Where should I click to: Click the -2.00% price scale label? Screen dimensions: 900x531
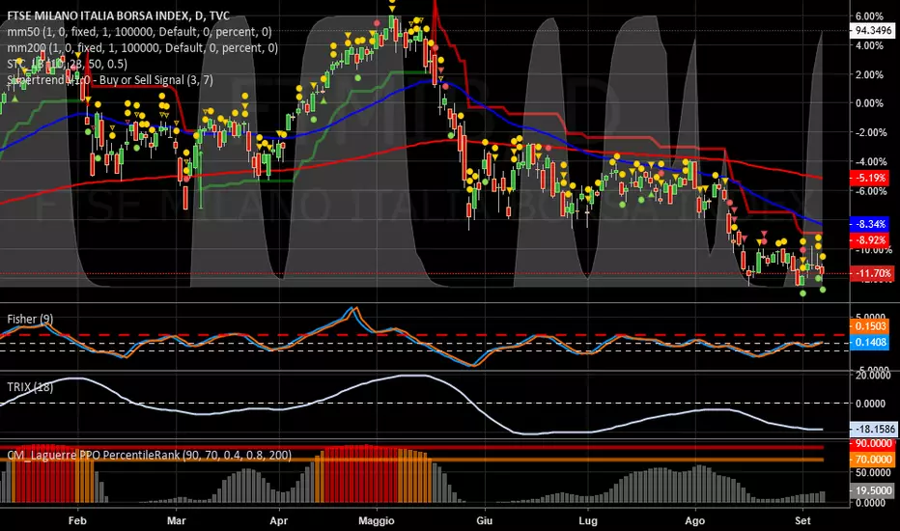tap(869, 132)
